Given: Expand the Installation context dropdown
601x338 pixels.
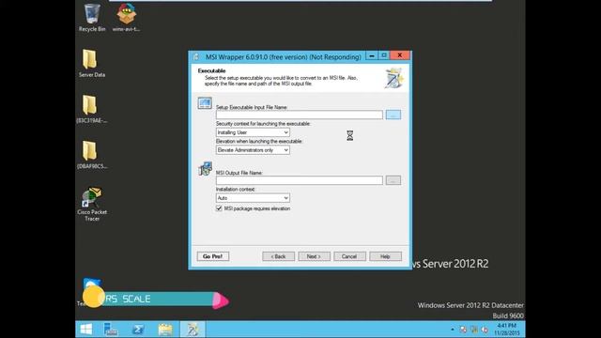Looking at the screenshot, I should point(253,198).
